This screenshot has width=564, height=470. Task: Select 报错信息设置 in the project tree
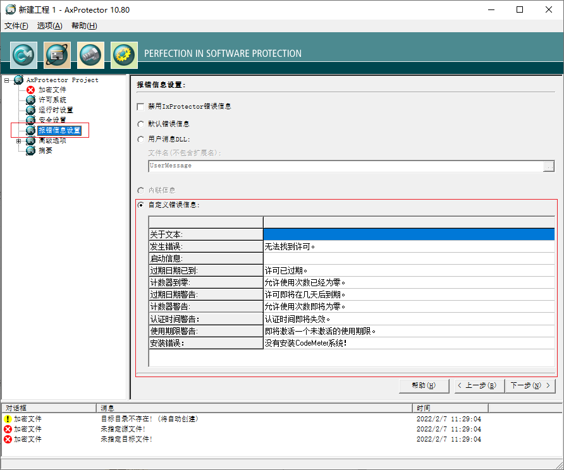pyautogui.click(x=59, y=130)
